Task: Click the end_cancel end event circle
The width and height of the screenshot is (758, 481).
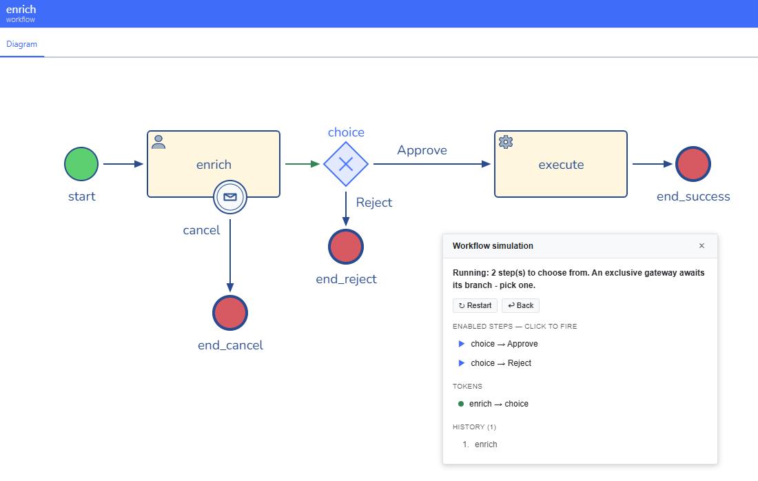Action: (x=230, y=313)
